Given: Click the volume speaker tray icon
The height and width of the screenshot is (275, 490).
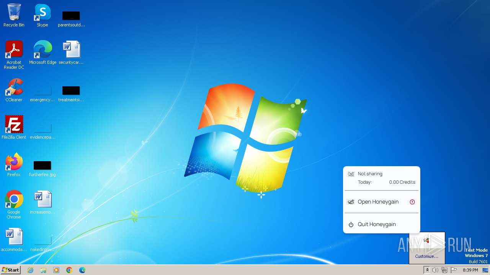Looking at the screenshot, I should 435,270.
